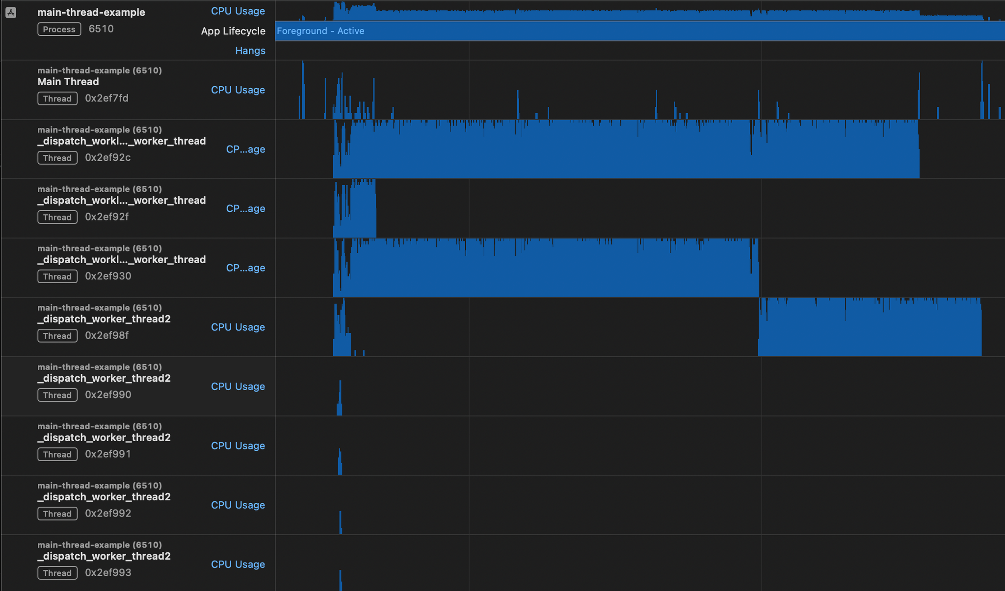Click the Thread badge for thread 0x2ef92c
1005x591 pixels.
[57, 157]
